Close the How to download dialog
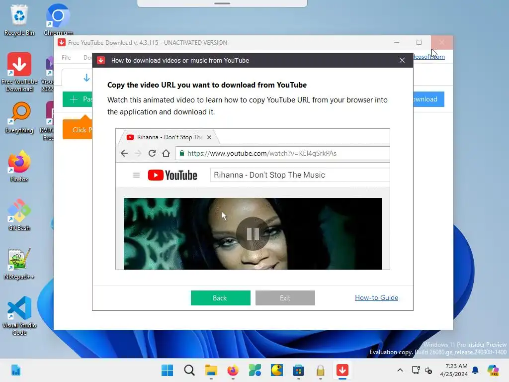Screen dimensions: 509x382 tap(402, 60)
